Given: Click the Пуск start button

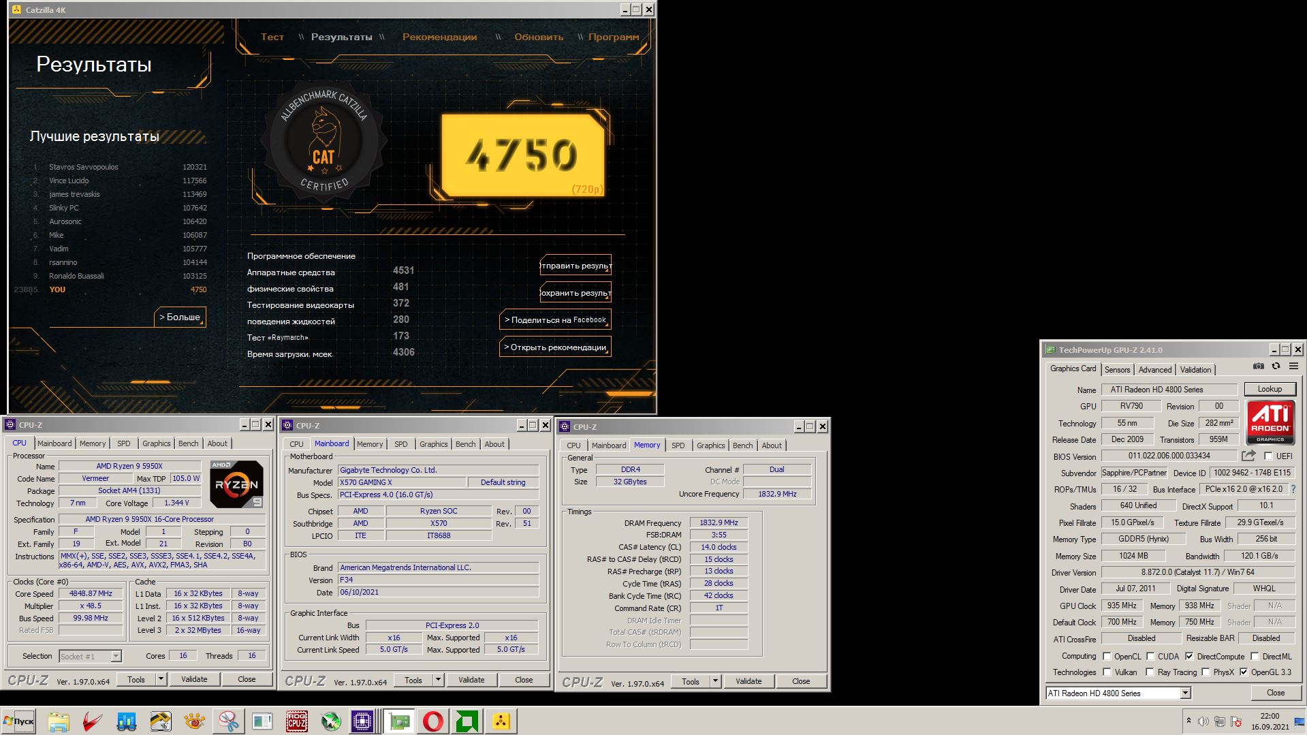Looking at the screenshot, I should tap(18, 721).
